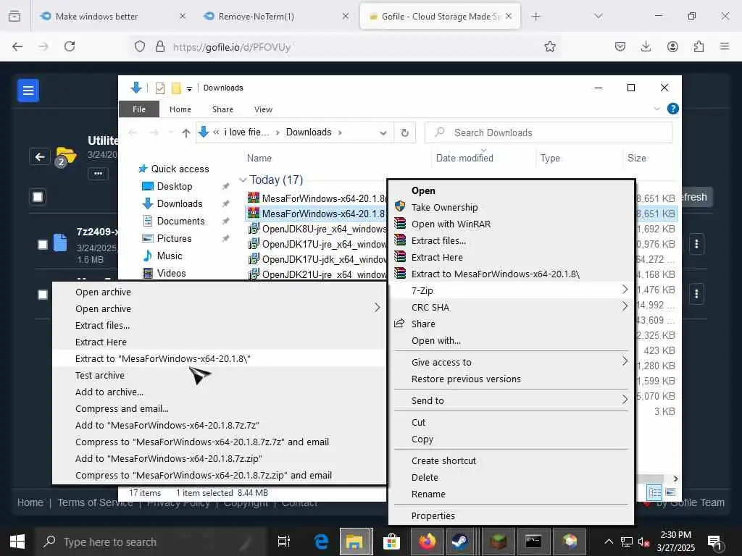Choose Extract Here from 7-Zip submenu
The image size is (742, 556).
pos(101,342)
